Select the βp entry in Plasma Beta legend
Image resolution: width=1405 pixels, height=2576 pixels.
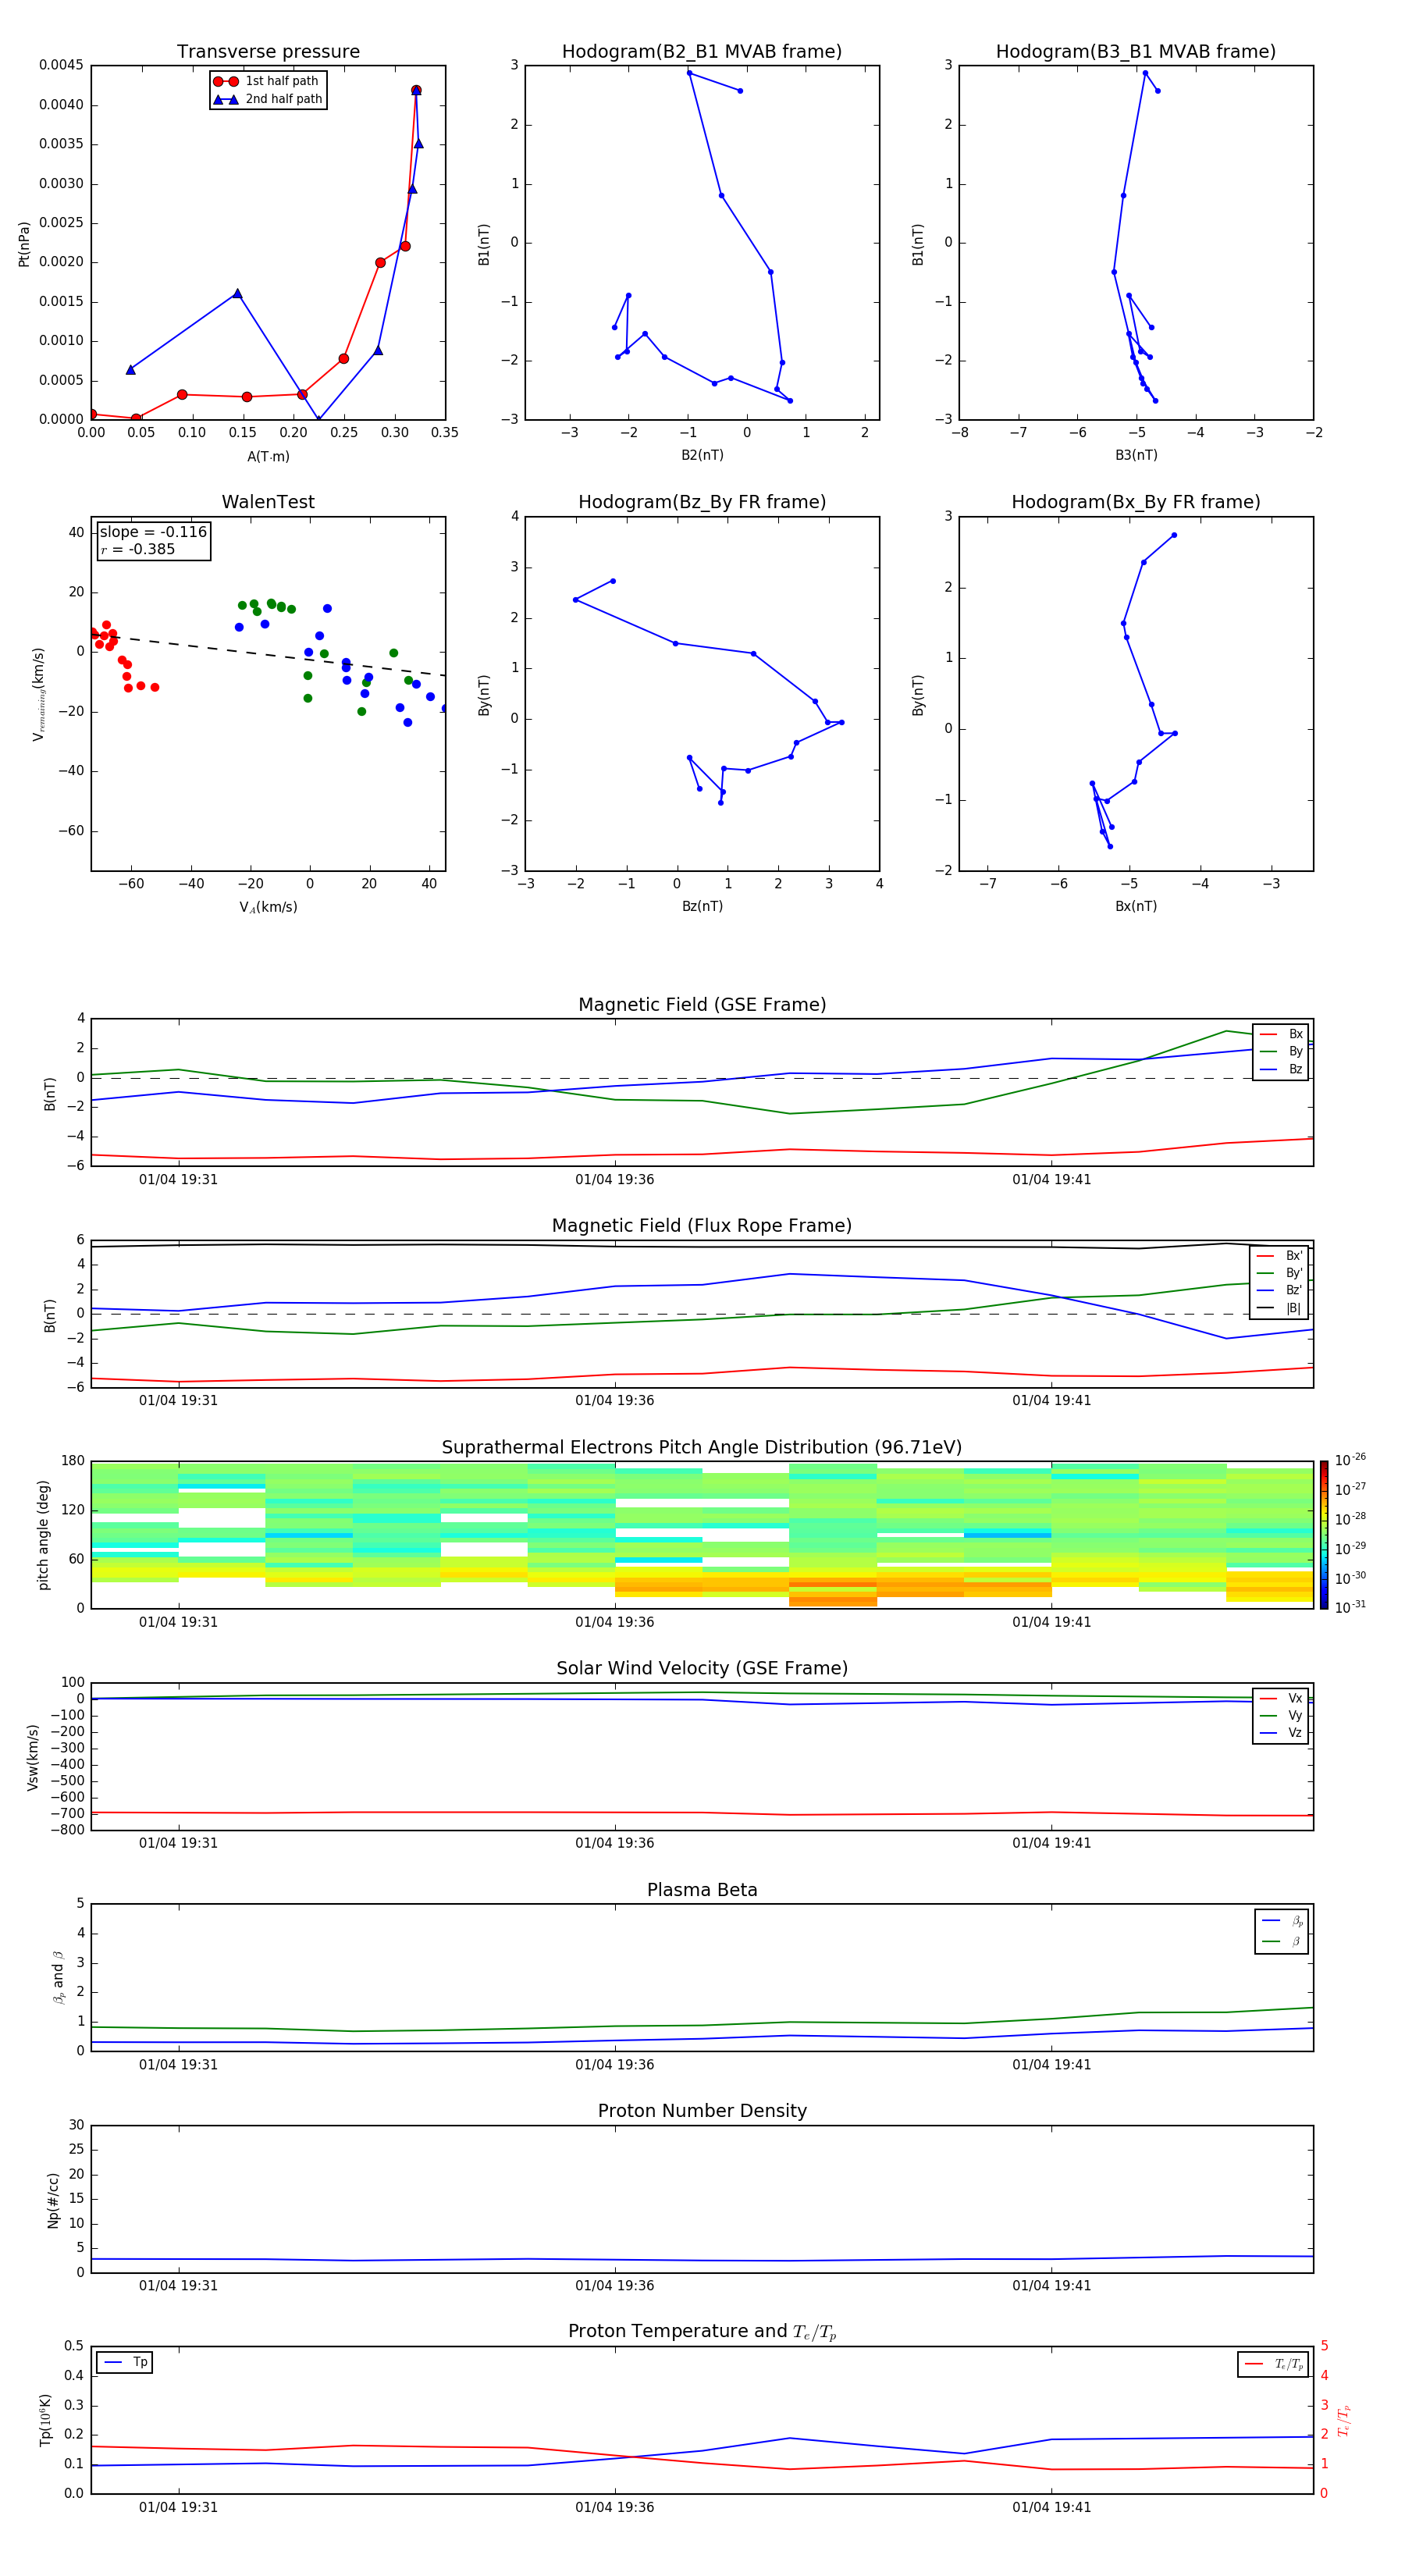[x=1282, y=1921]
